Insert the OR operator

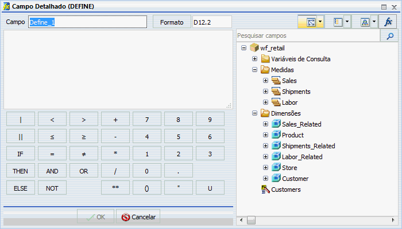pos(84,171)
